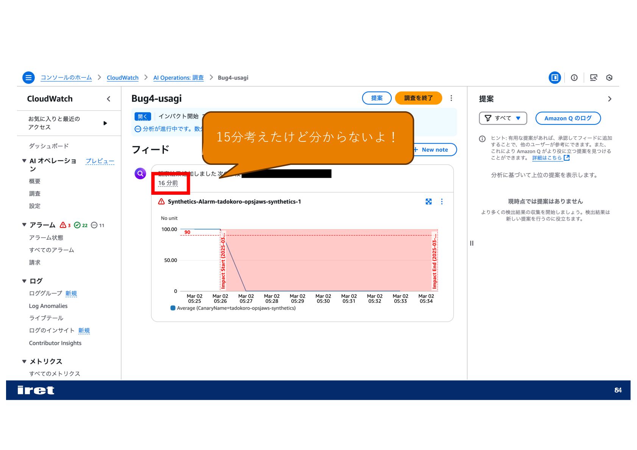Screen dimensions: 637x450
Task: Open すべてのアラーム in the sidebar
Action: point(51,250)
